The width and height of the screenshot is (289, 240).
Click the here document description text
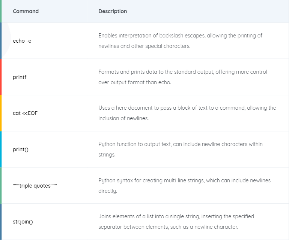(x=187, y=113)
